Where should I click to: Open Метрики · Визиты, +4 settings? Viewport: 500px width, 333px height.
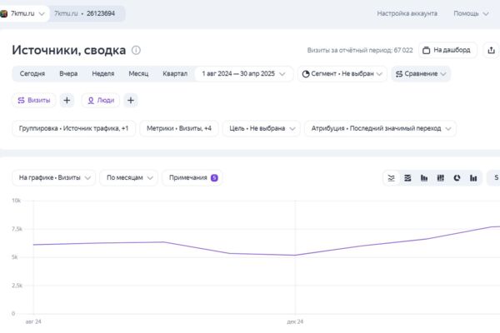[179, 128]
